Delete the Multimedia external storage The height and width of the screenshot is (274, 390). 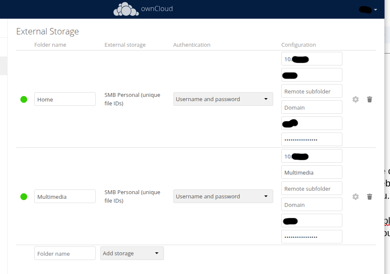(370, 196)
